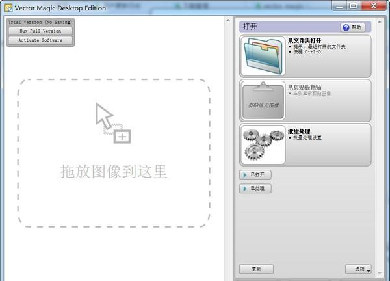
Task: Open the 选项 dropdown button
Action: [x=358, y=269]
